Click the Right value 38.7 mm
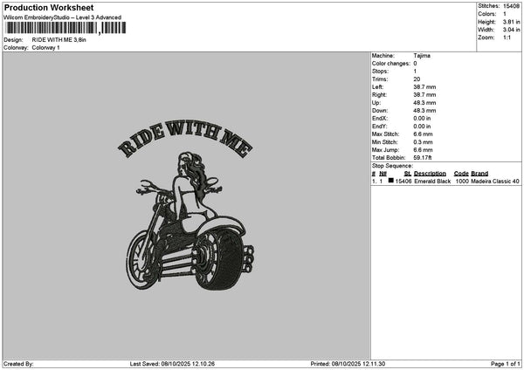Viewport: 524px width, 370px height. point(424,95)
